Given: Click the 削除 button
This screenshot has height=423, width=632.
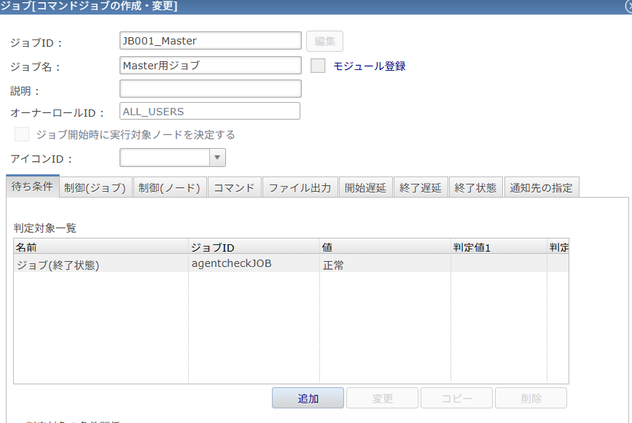Looking at the screenshot, I should point(531,398).
